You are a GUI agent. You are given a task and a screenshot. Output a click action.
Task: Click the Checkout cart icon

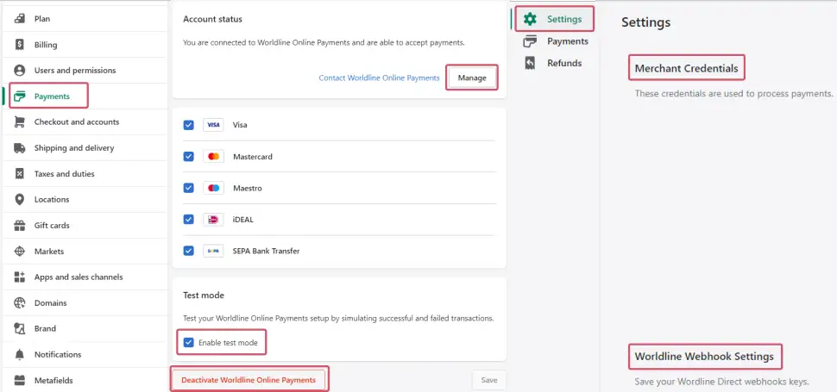(x=19, y=122)
